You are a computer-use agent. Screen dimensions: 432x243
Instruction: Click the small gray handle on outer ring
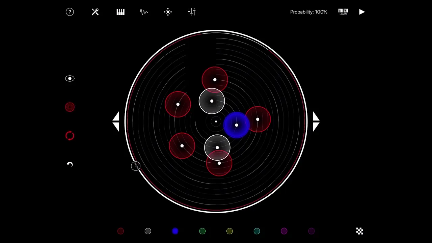[x=136, y=166]
